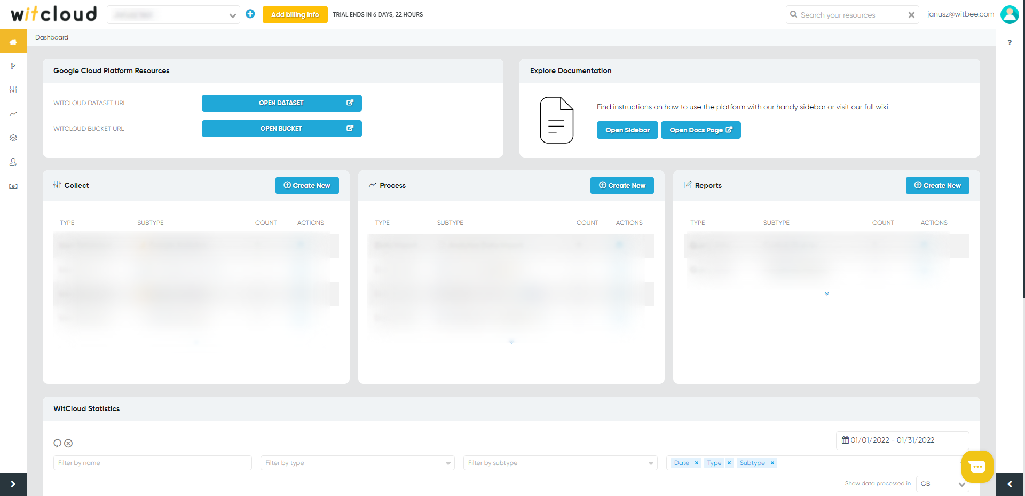
Task: Open the layers stack sidebar icon
Action: (13, 138)
